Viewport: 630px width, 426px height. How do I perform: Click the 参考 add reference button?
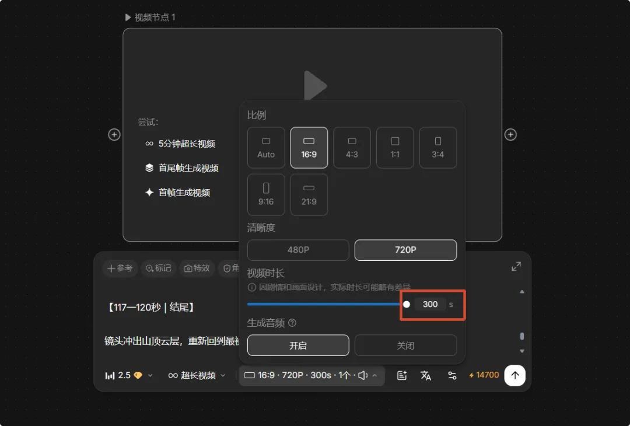120,268
